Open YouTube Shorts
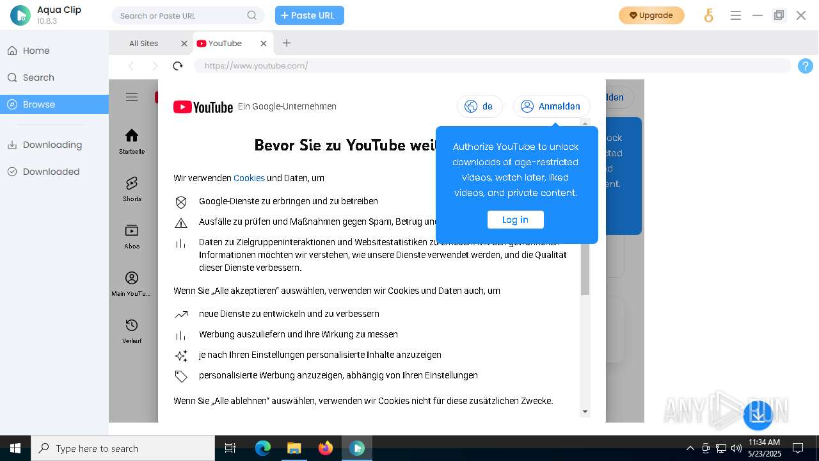The image size is (819, 461). tap(132, 189)
